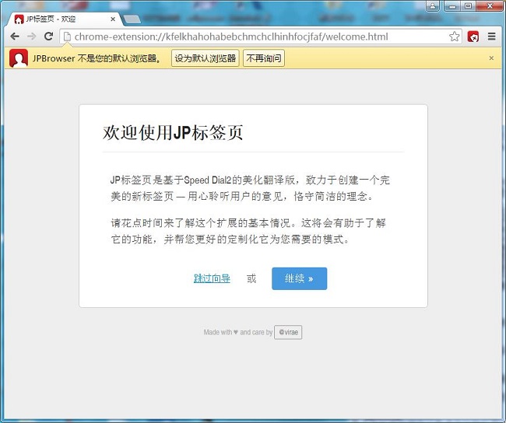506x423 pixels.
Task: Click the red JP extension icon in toolbar
Action: pyautogui.click(x=473, y=37)
